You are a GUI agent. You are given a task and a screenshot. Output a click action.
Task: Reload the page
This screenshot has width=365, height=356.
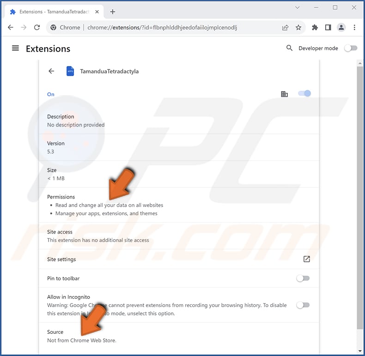(37, 27)
